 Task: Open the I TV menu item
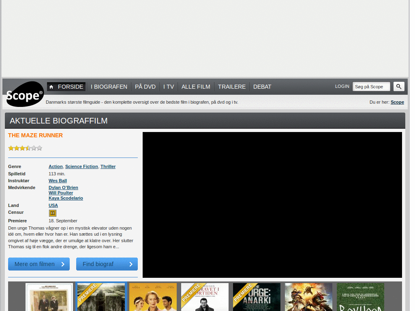[169, 87]
